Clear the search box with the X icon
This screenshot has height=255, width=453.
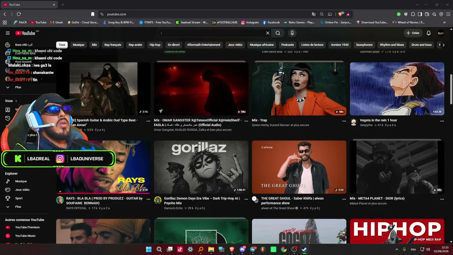pyautogui.click(x=268, y=33)
